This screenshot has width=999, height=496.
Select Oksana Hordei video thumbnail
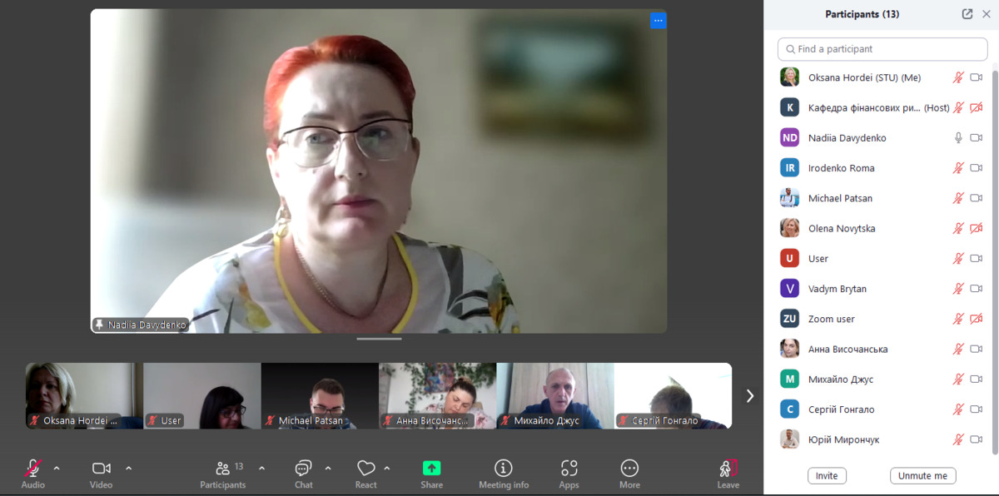click(x=84, y=396)
